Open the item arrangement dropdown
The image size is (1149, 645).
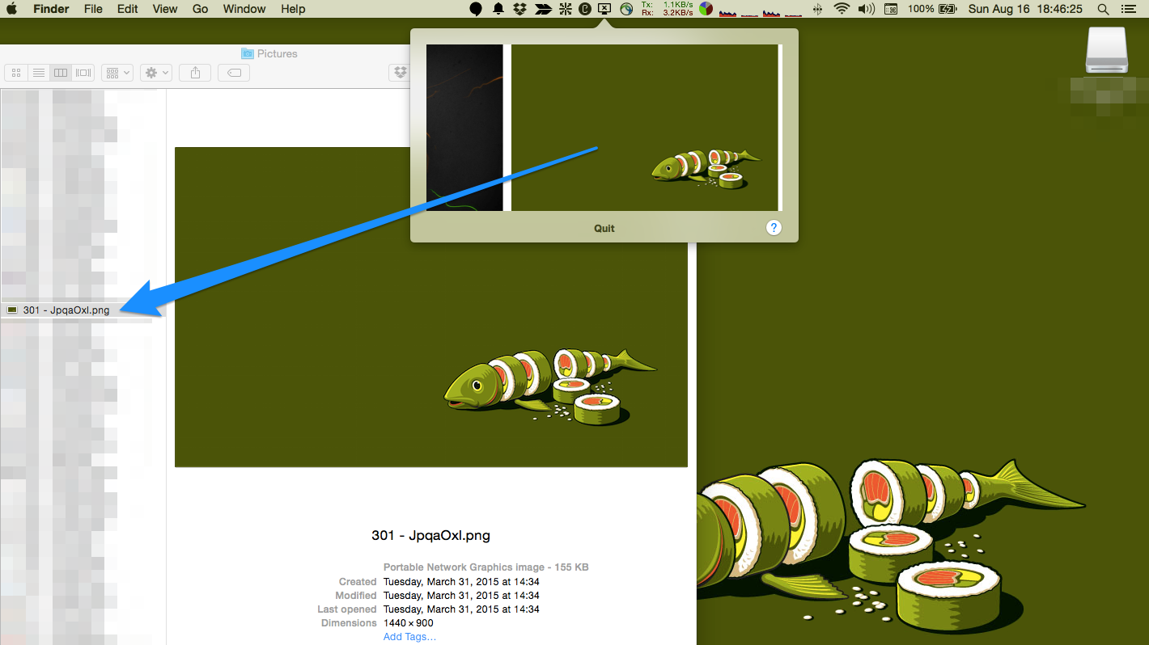(117, 73)
